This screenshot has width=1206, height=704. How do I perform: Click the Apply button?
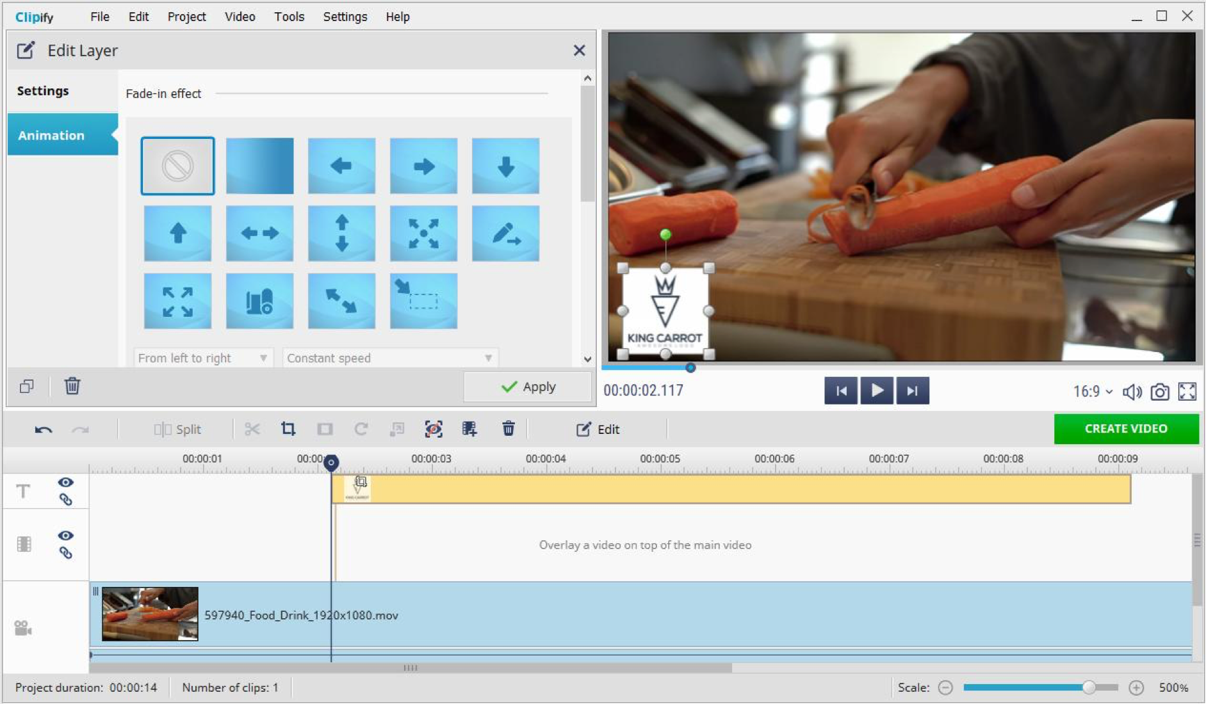pos(528,386)
